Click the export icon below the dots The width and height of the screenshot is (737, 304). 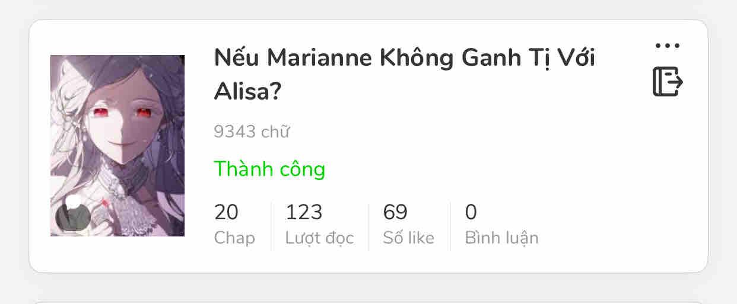coord(668,81)
